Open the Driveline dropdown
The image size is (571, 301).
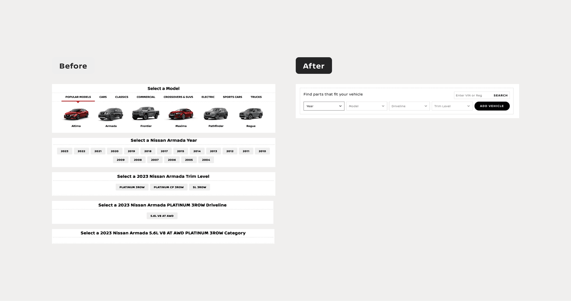pos(409,106)
